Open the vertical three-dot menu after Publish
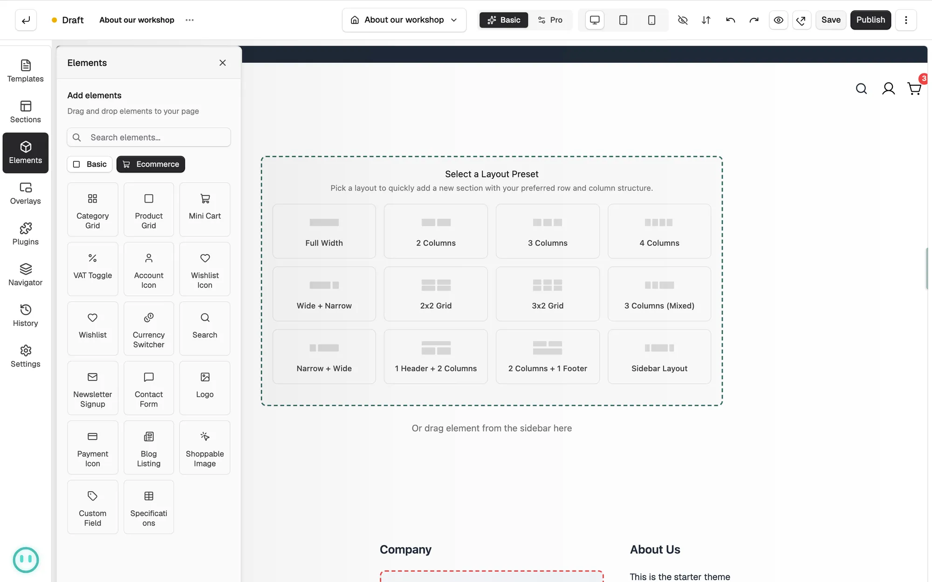This screenshot has height=582, width=932. point(906,20)
